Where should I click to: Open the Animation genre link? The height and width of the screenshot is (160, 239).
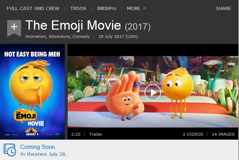click(35, 36)
